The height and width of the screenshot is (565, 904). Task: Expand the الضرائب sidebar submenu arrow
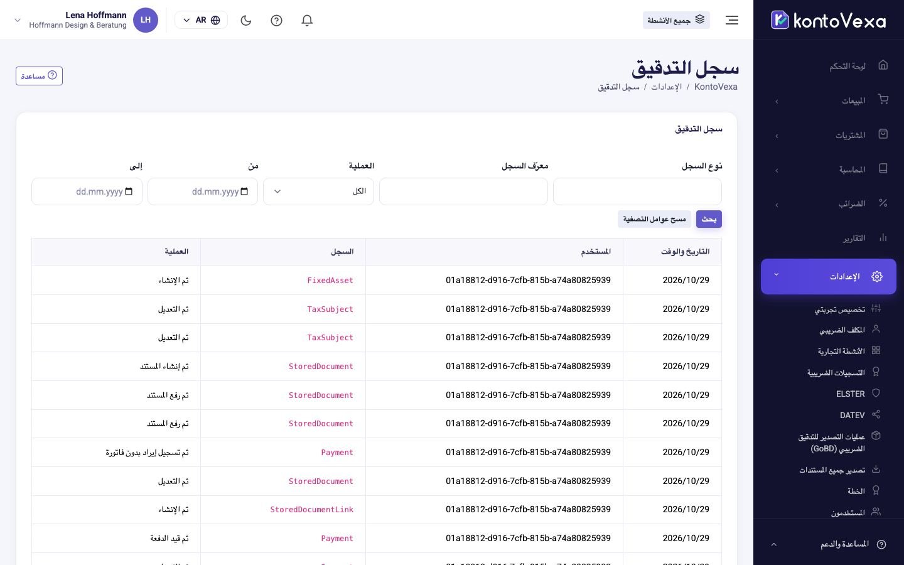777,205
